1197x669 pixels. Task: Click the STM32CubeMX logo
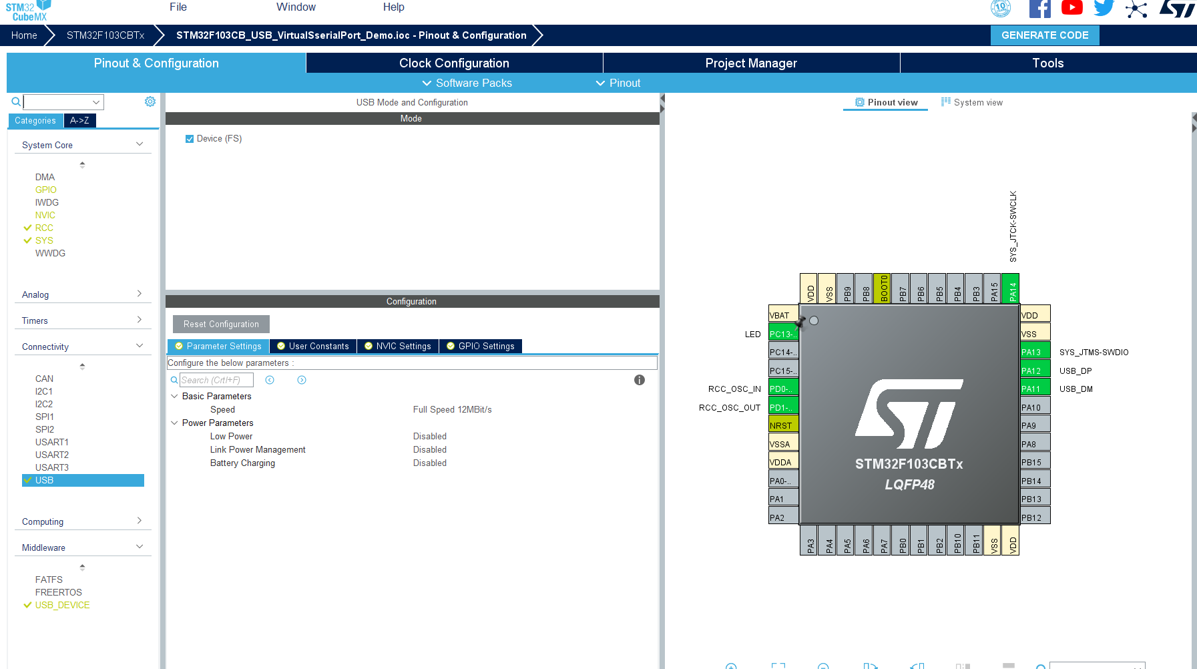pyautogui.click(x=29, y=10)
